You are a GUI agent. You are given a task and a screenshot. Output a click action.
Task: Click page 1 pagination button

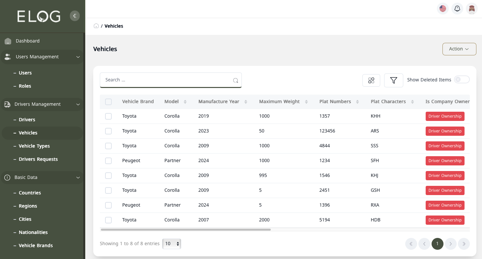pyautogui.click(x=437, y=244)
